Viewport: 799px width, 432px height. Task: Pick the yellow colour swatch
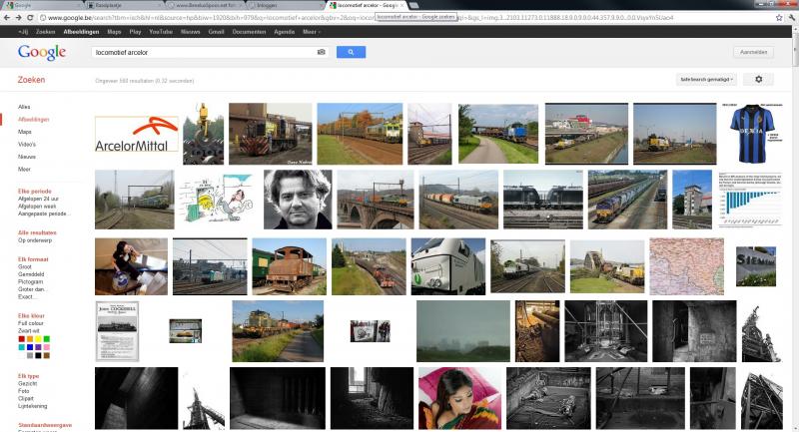click(x=38, y=339)
